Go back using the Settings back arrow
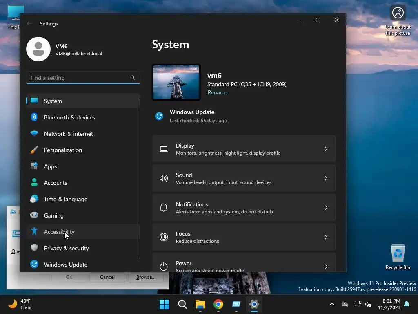Viewport: 418px width, 314px height. coord(29,23)
